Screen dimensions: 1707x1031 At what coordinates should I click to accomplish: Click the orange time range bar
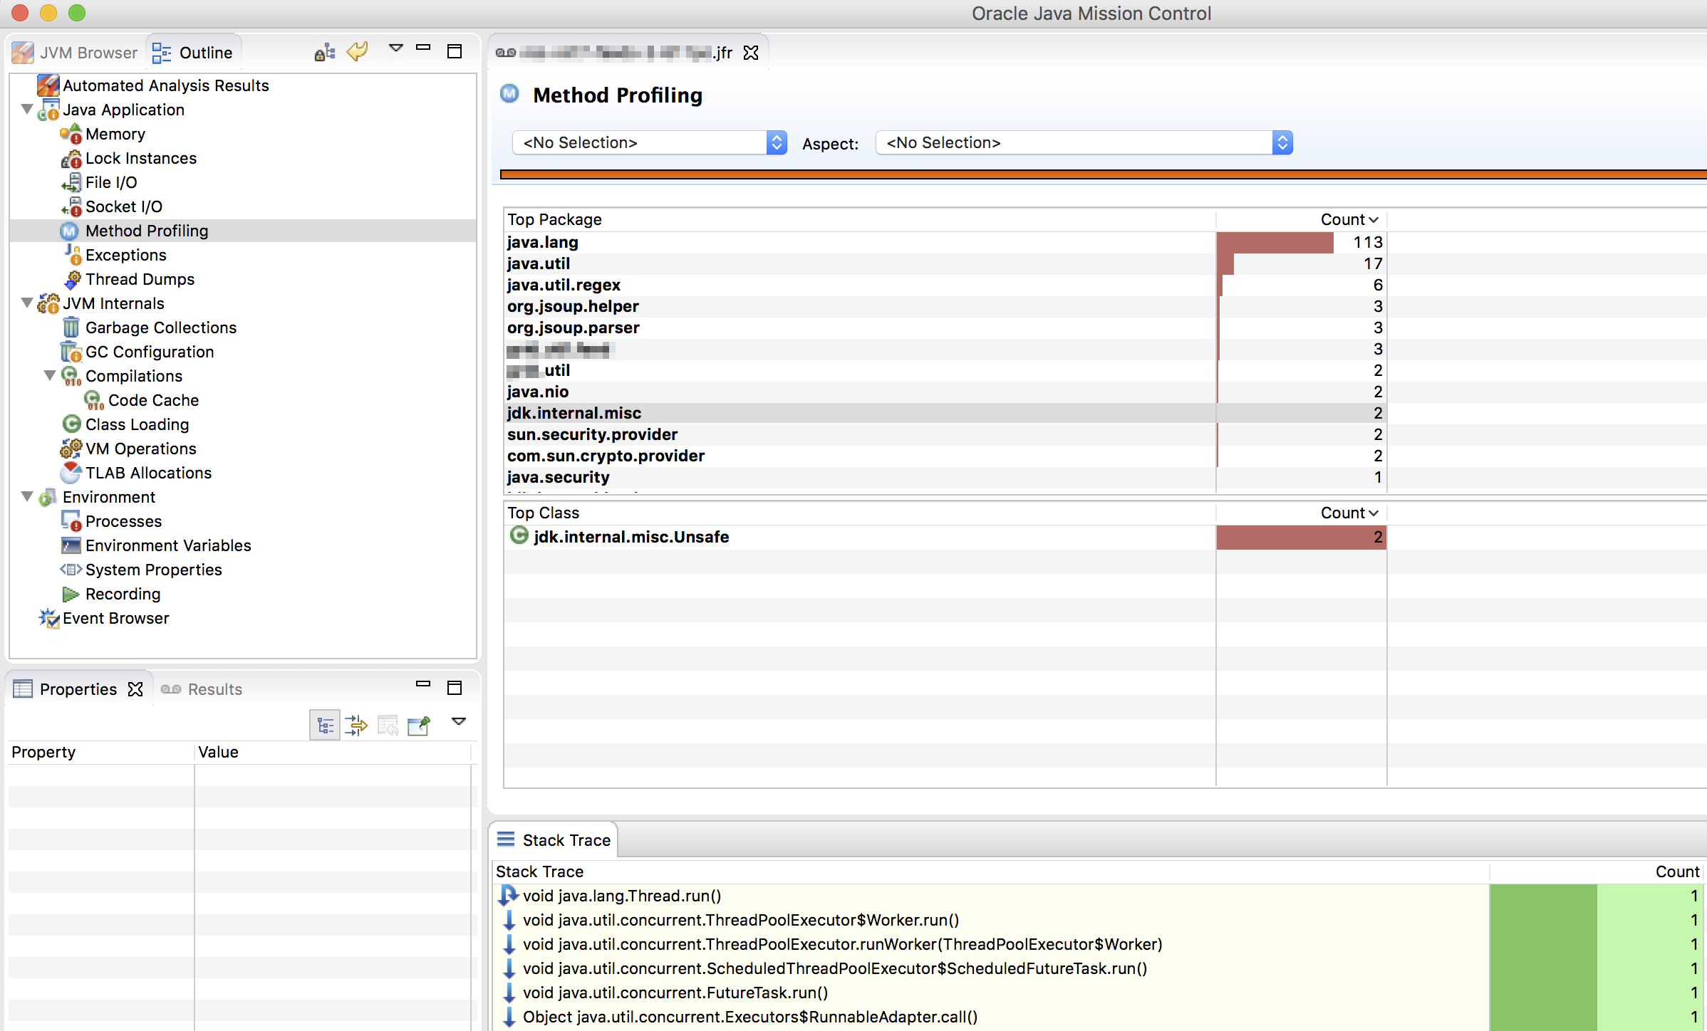pos(1097,174)
